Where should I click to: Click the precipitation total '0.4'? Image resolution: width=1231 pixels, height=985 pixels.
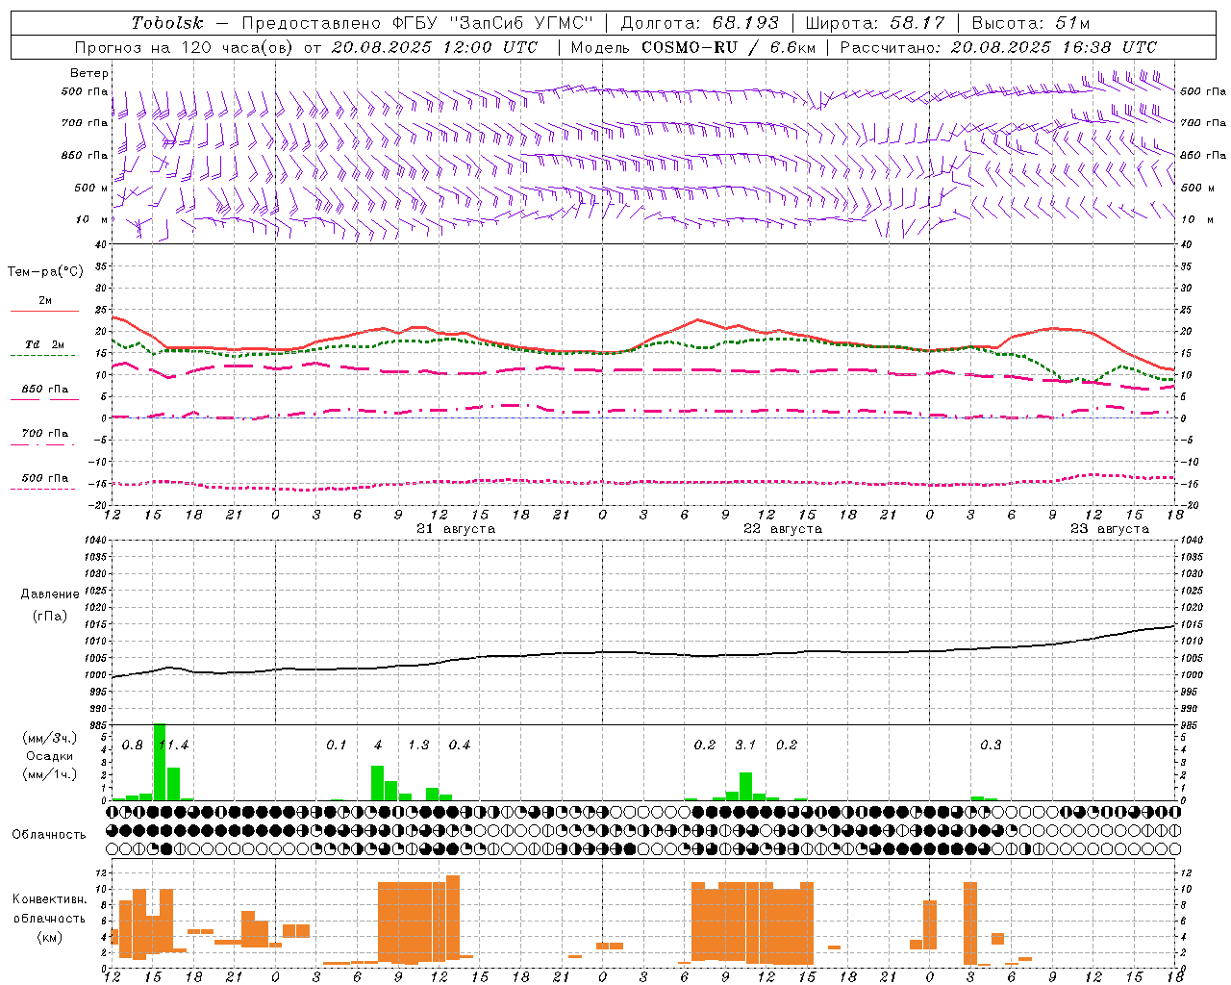[460, 745]
